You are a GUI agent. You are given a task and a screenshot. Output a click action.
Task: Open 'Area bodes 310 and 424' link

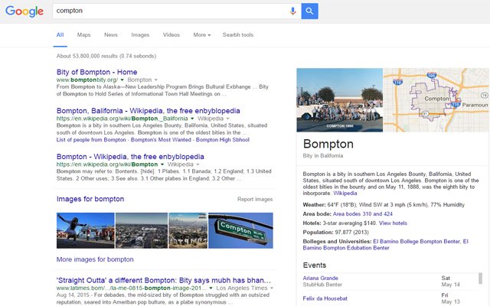(x=362, y=214)
